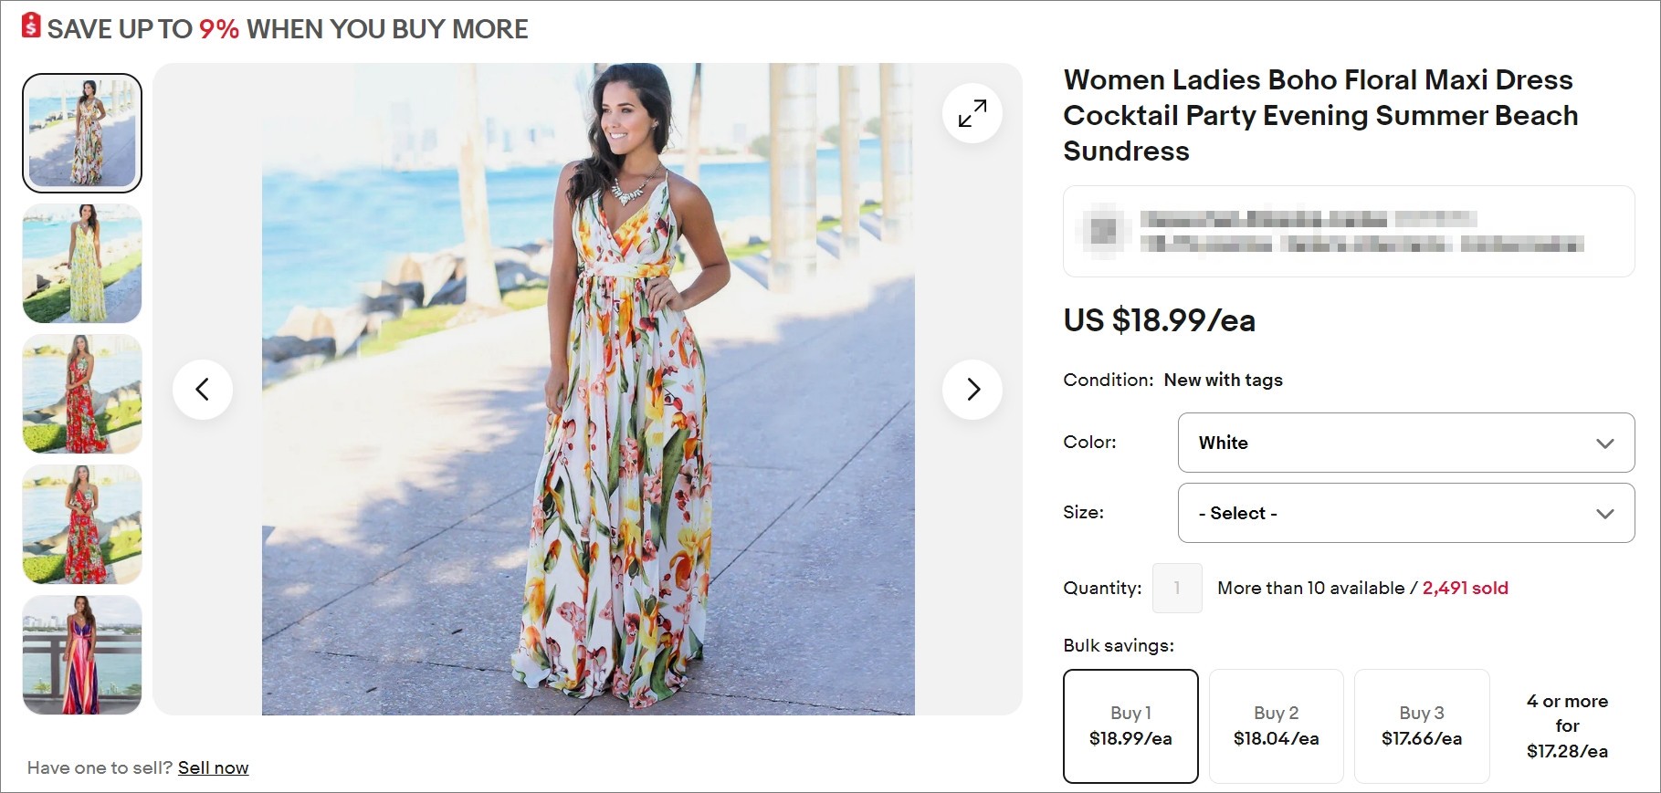Select the yellow maxi dress color variant thumbnail
Image resolution: width=1661 pixels, height=793 pixels.
tap(81, 264)
